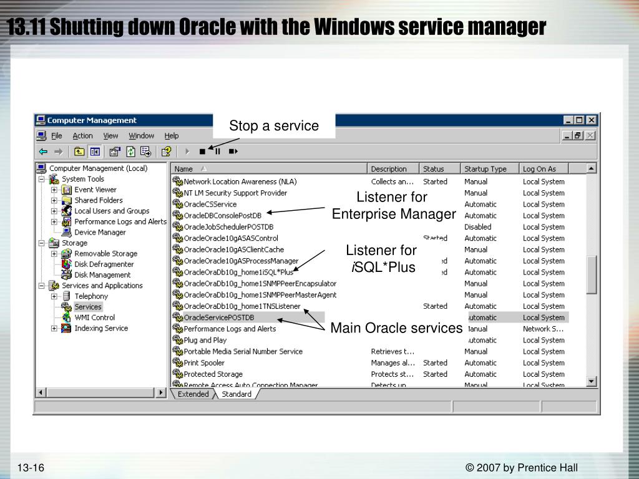Click the Print Spooler service gear icon
Screen dimensions: 639x479
[178, 362]
